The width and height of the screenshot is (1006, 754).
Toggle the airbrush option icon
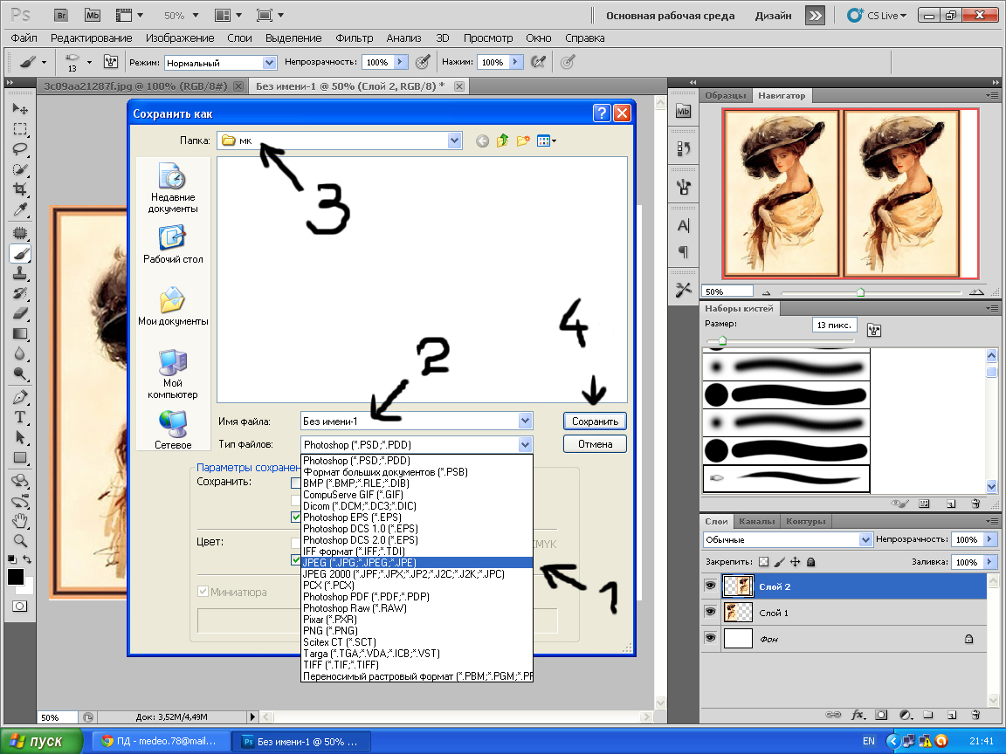(538, 62)
